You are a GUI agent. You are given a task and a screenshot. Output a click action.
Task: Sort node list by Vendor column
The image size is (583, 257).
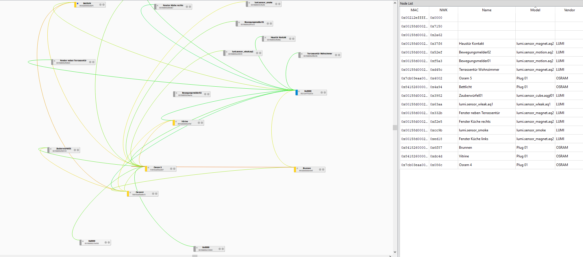(x=569, y=10)
